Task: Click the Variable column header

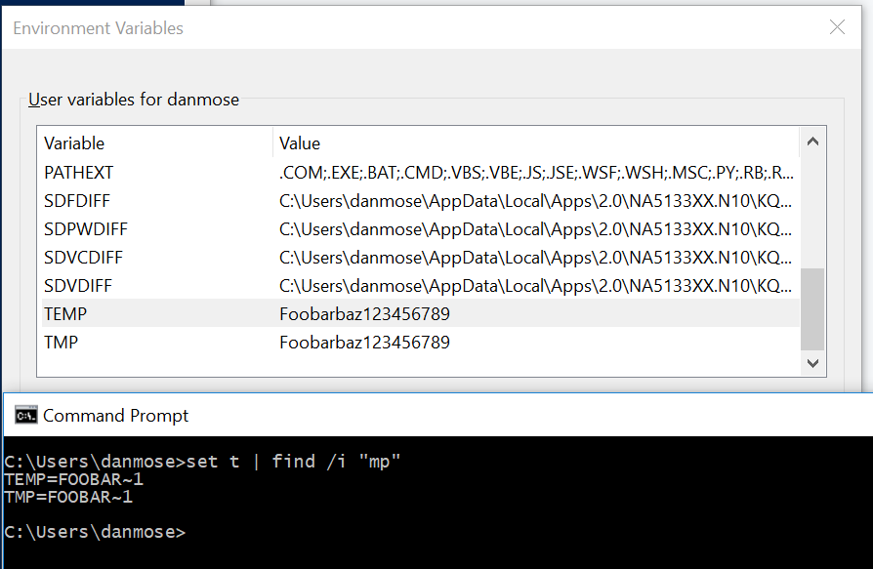Action: point(74,142)
